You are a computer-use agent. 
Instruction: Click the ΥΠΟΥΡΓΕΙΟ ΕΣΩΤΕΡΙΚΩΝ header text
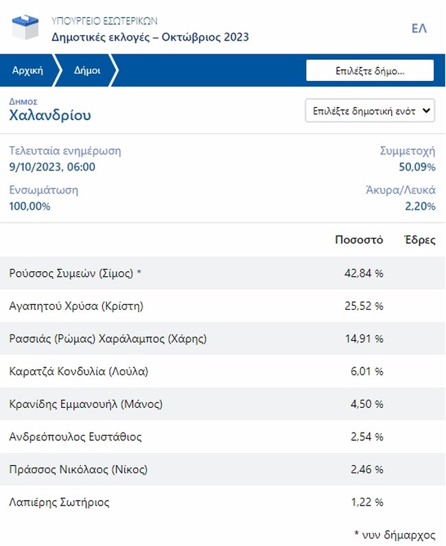click(104, 21)
